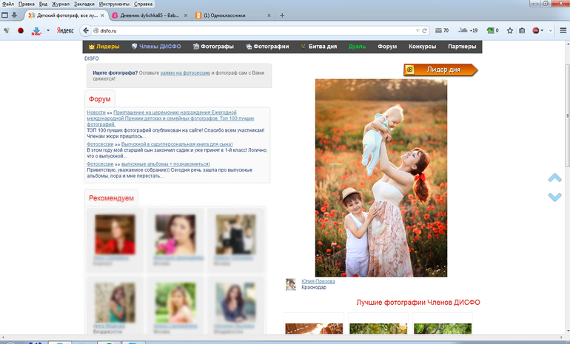Open the mail icon showing 70
This screenshot has height=344, width=570.
click(442, 30)
